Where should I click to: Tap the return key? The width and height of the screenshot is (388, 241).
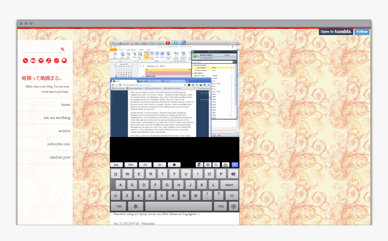[229, 185]
